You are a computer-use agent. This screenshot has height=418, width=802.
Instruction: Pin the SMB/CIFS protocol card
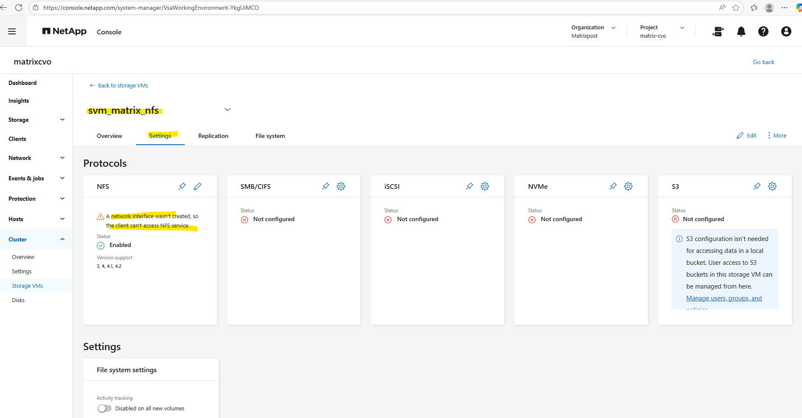(326, 186)
